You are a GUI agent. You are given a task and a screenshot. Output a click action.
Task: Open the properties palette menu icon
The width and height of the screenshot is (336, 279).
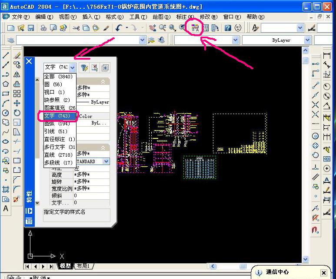click(x=29, y=221)
